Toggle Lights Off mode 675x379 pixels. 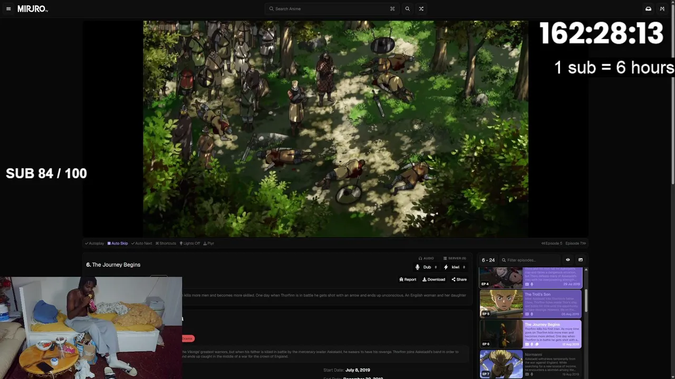[x=190, y=243]
